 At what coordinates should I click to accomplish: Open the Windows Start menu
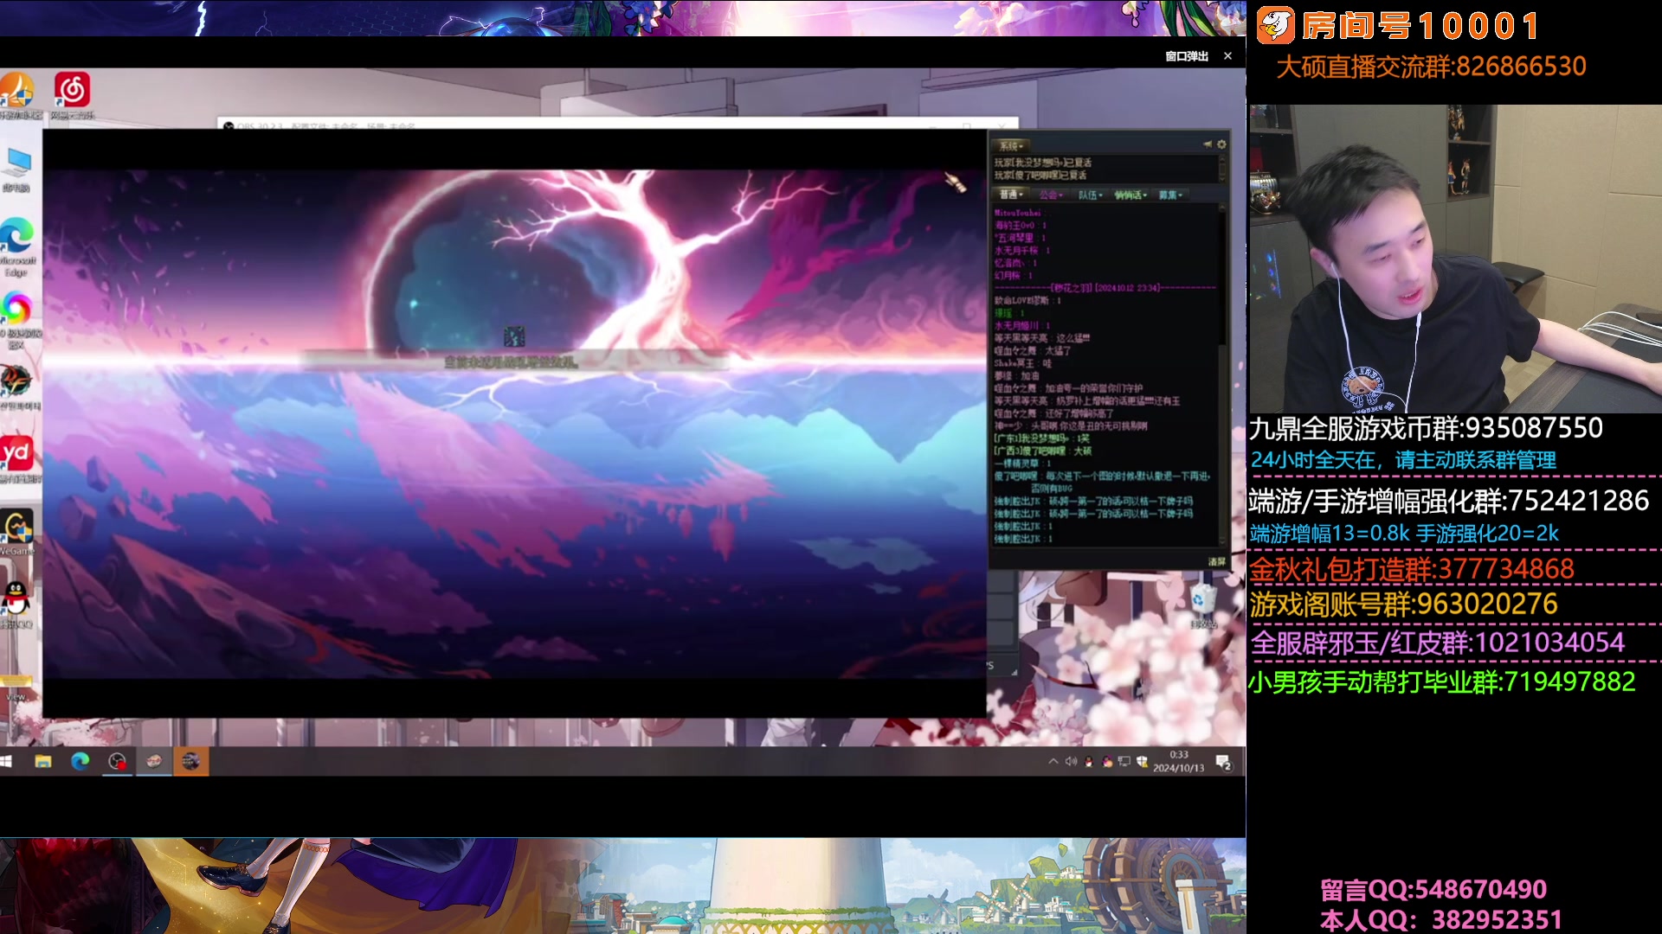point(7,761)
